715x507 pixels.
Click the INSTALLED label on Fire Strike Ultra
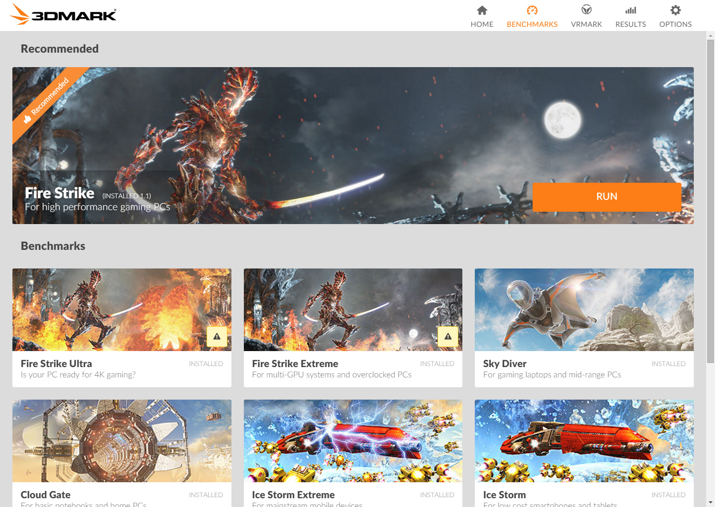click(206, 364)
